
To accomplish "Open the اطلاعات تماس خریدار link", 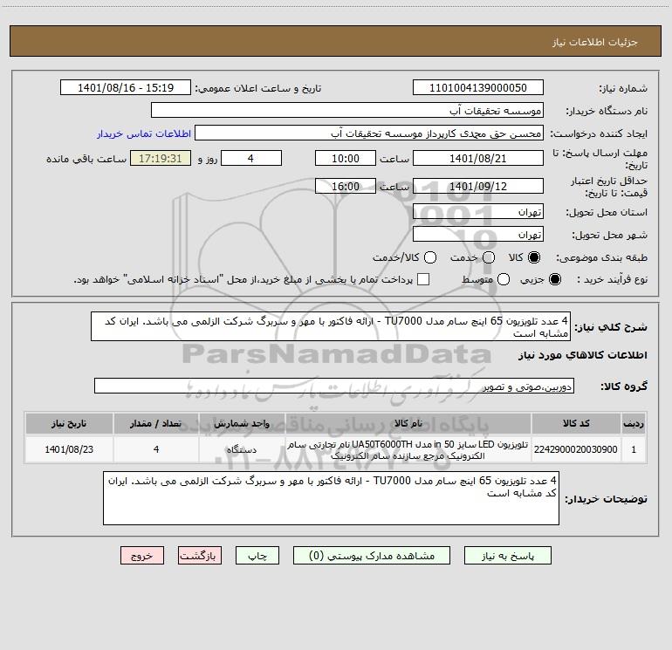I will pyautogui.click(x=144, y=133).
